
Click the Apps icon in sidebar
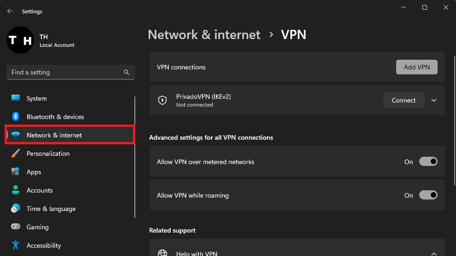coord(16,172)
